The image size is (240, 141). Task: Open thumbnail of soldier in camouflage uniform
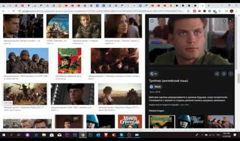click(87, 26)
